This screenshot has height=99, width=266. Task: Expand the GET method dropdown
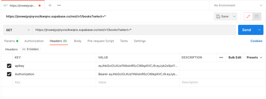point(18,30)
